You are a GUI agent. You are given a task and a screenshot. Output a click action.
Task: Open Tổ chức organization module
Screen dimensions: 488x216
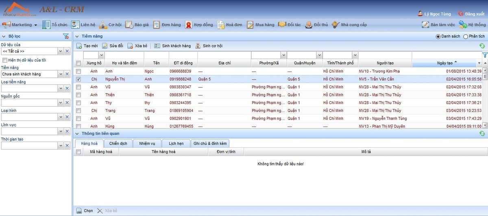coord(55,25)
